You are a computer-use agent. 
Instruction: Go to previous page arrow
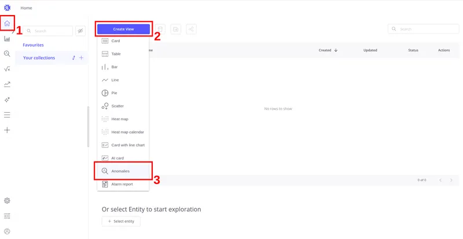click(440, 180)
